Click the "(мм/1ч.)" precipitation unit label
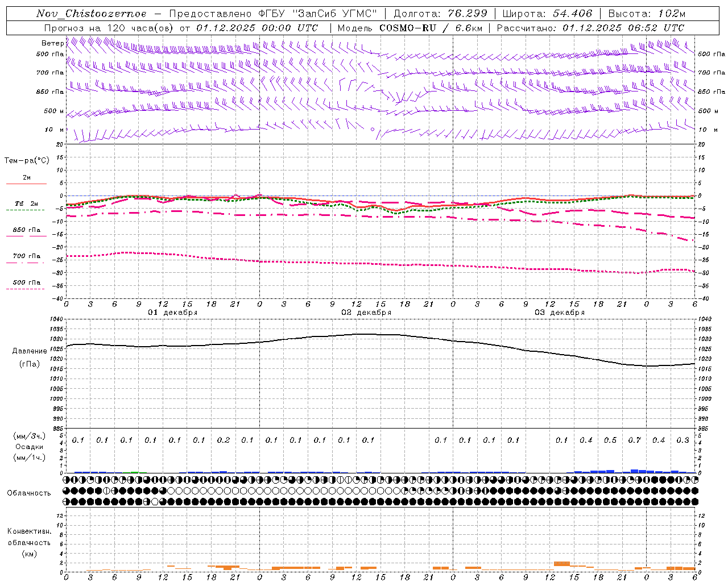The width and height of the screenshot is (728, 582). [30, 458]
